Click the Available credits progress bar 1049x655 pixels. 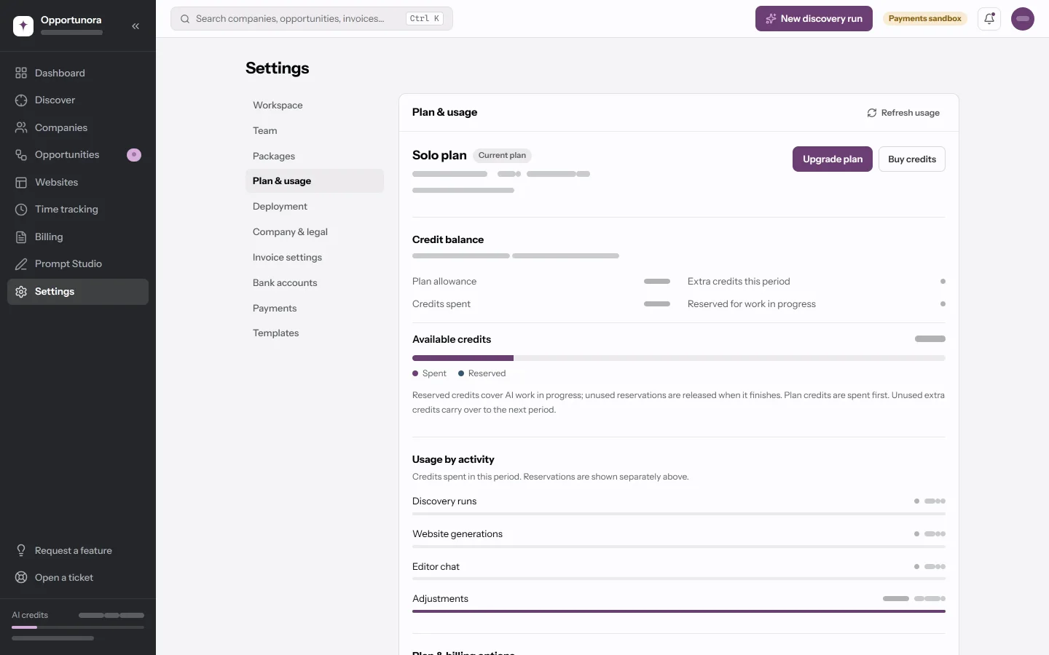point(679,358)
